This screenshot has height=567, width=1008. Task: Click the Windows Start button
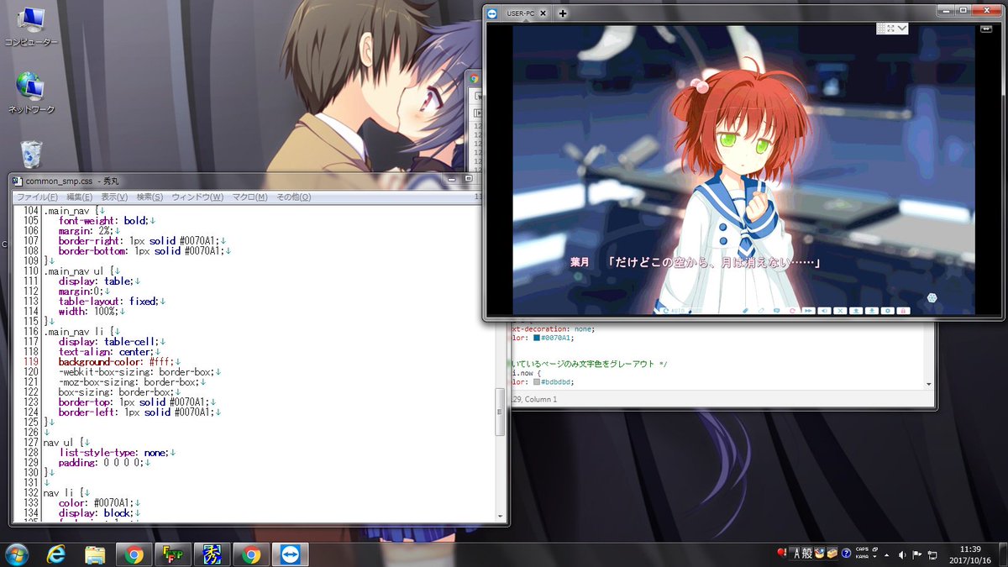(x=16, y=554)
